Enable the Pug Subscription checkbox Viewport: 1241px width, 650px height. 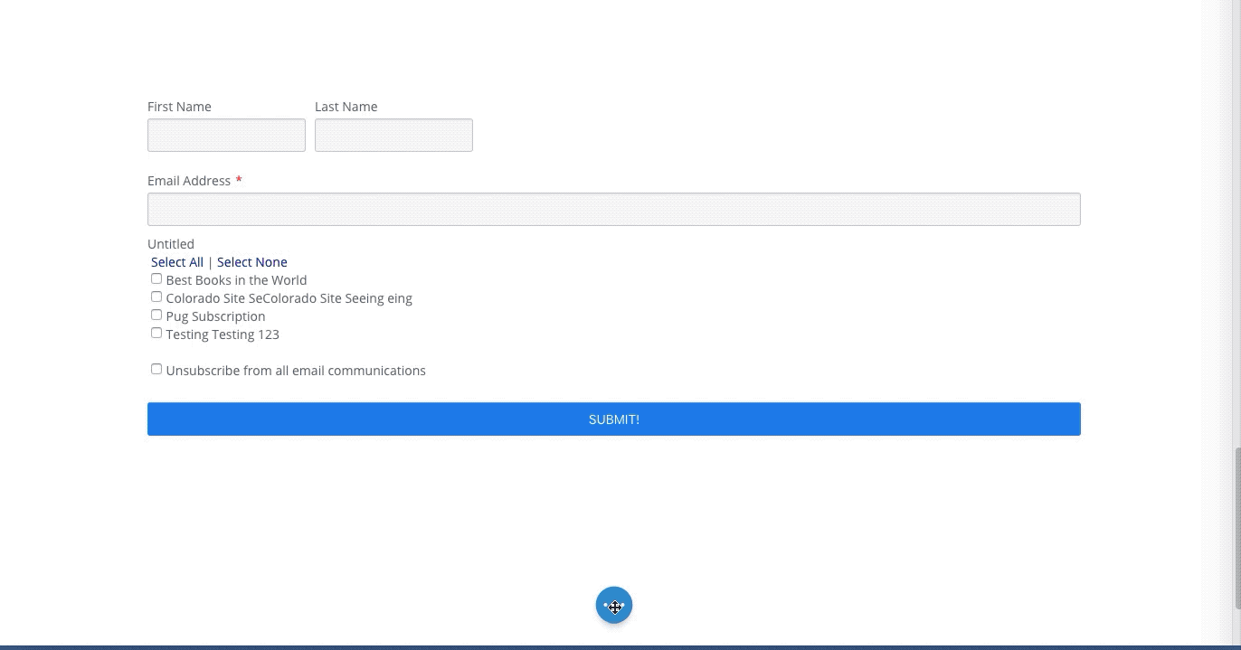coord(156,315)
